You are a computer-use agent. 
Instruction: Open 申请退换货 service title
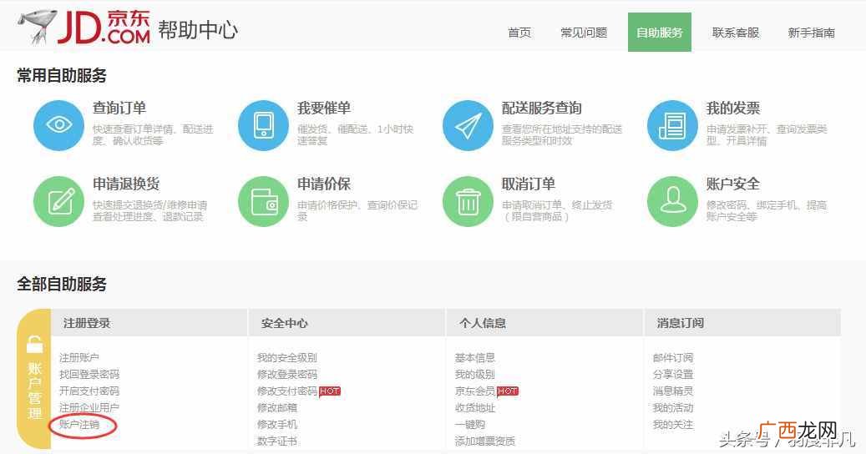pos(126,184)
